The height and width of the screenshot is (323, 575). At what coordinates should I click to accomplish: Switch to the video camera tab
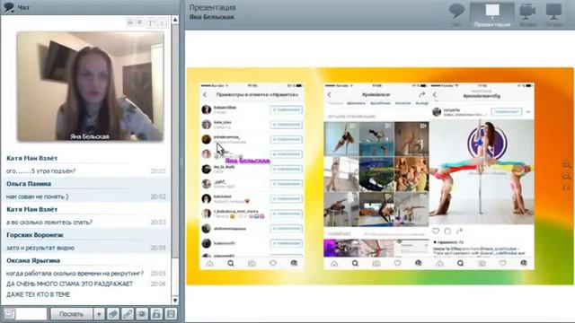pyautogui.click(x=527, y=14)
